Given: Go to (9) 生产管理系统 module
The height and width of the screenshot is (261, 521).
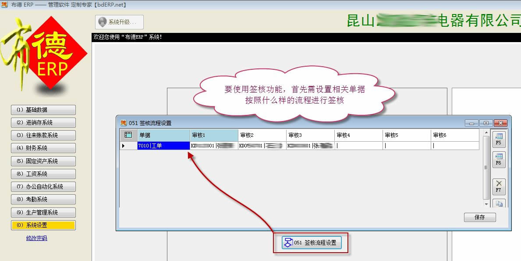Looking at the screenshot, I should (43, 212).
